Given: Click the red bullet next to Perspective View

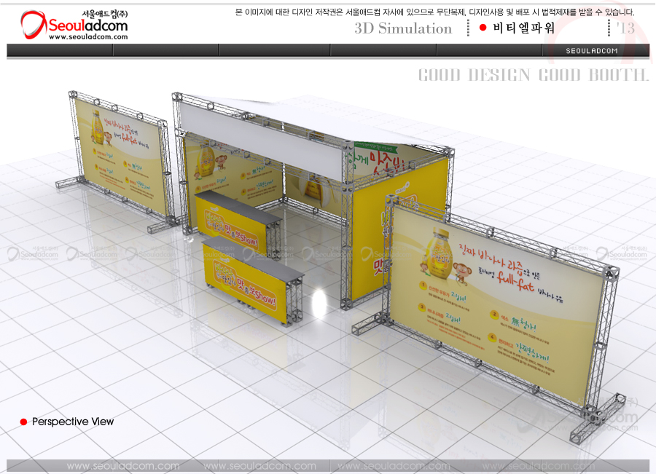Looking at the screenshot, I should click(x=23, y=422).
